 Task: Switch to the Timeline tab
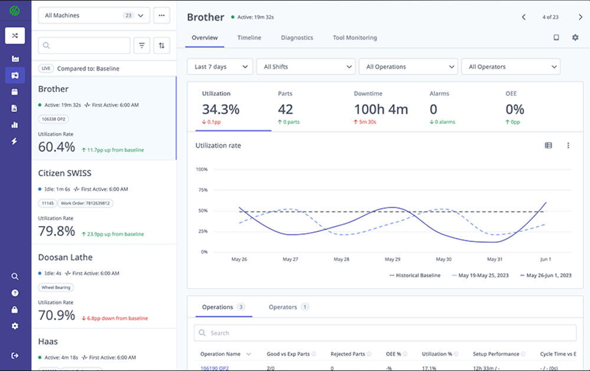point(249,37)
